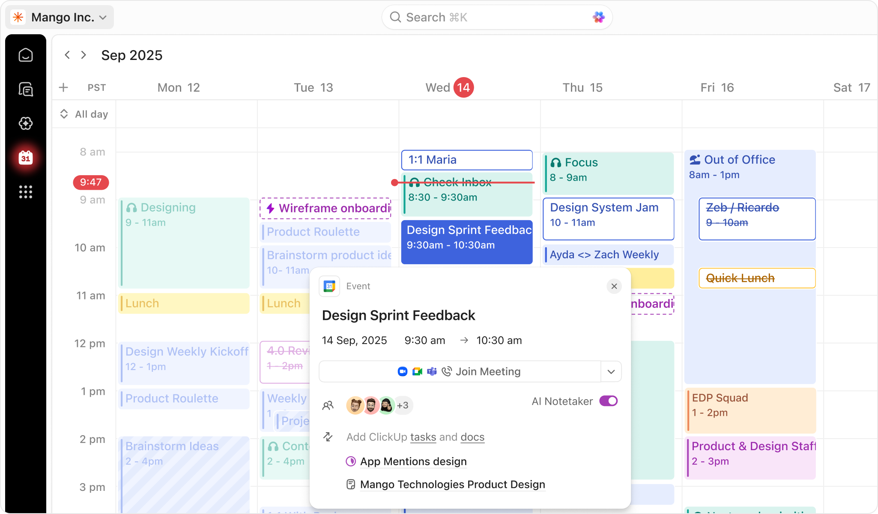Open the app grid icon in the sidebar
This screenshot has height=514, width=878.
tap(26, 192)
